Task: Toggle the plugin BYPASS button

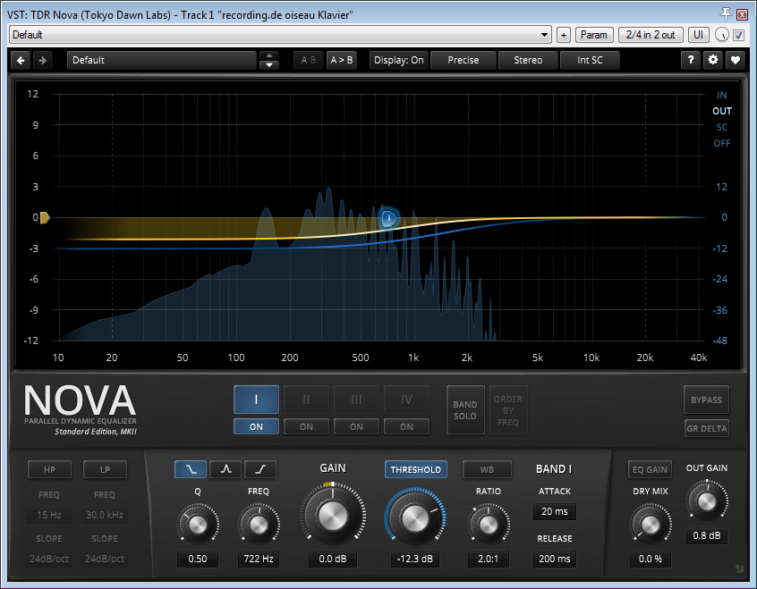Action: click(x=706, y=400)
